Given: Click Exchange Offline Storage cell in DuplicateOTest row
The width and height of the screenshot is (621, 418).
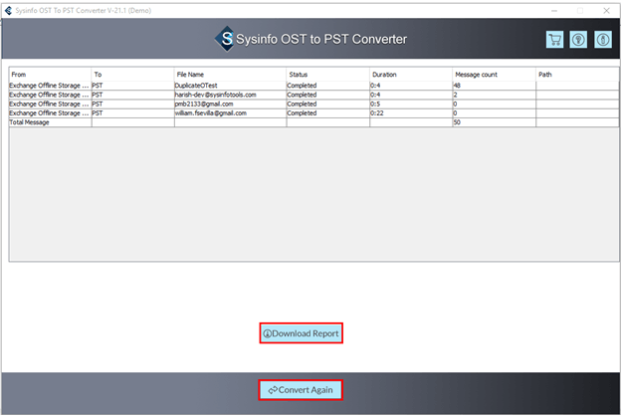Looking at the screenshot, I should pyautogui.click(x=51, y=86).
